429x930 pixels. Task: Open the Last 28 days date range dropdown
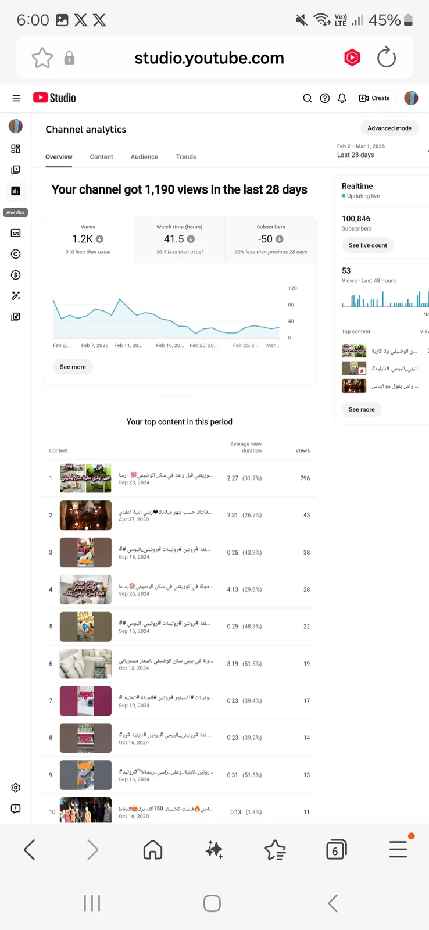[384, 151]
